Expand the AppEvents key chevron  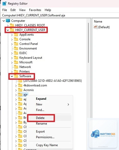point(12,35)
